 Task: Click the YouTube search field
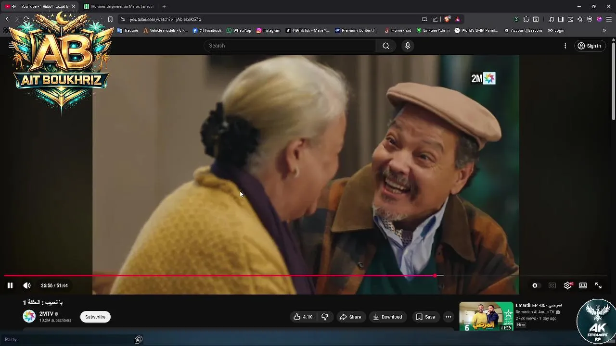(290, 46)
